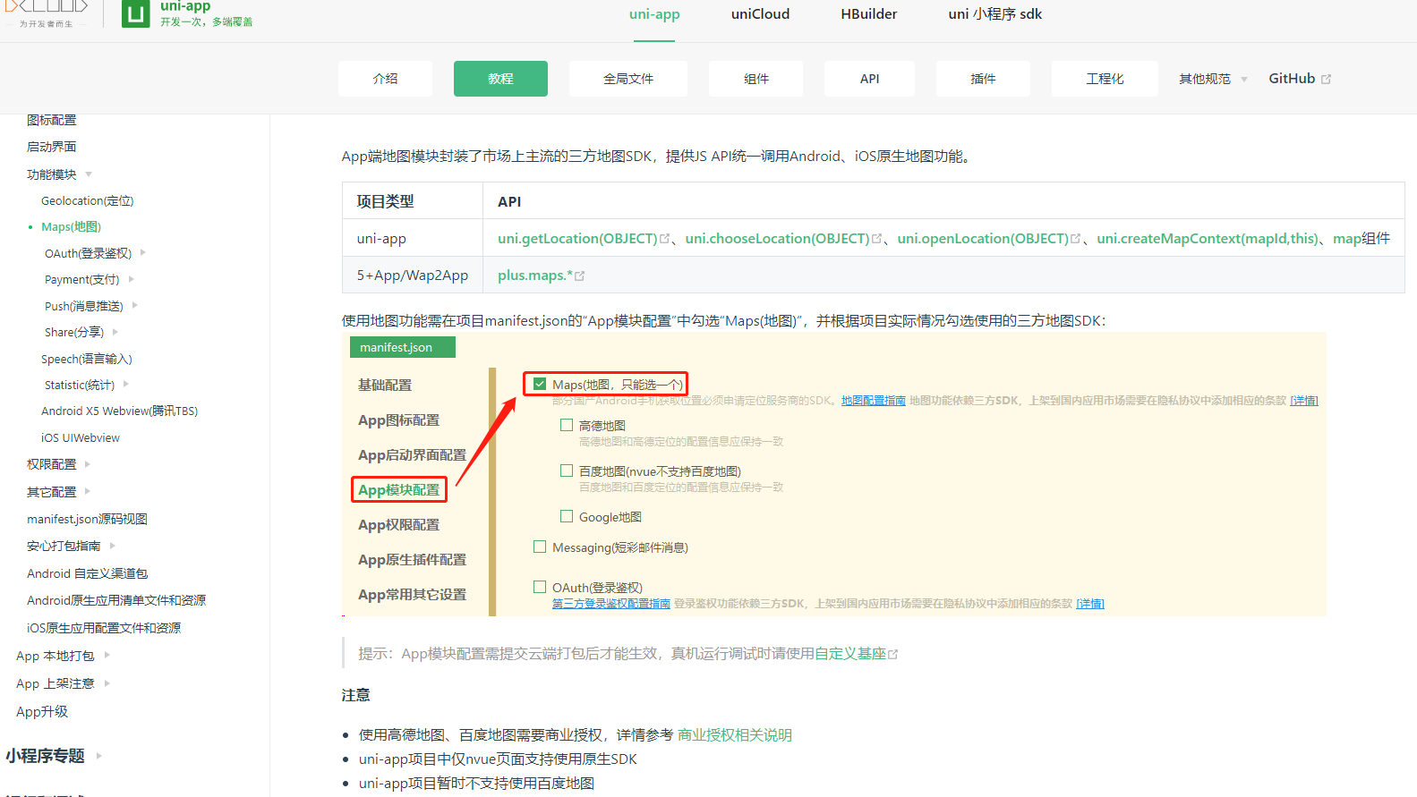Switch to uni-app top nav tab
1417x797 pixels.
pos(654,14)
